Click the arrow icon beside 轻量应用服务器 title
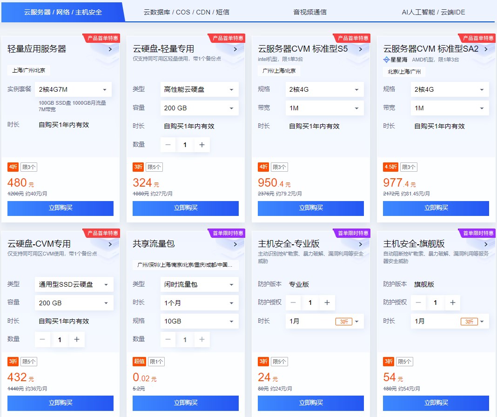 (x=110, y=48)
